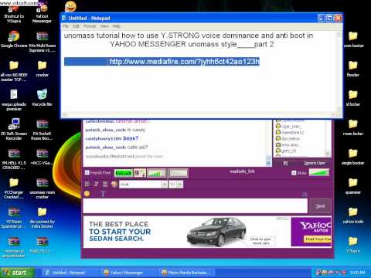Select the mega uploads premium file icon
Screen dimensions: 371x278
(14, 100)
